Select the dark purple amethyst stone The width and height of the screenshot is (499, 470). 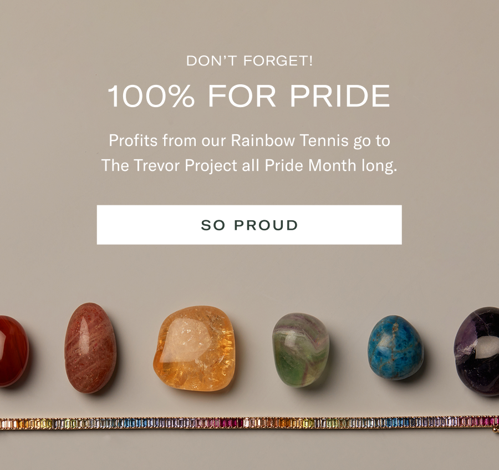[477, 351]
